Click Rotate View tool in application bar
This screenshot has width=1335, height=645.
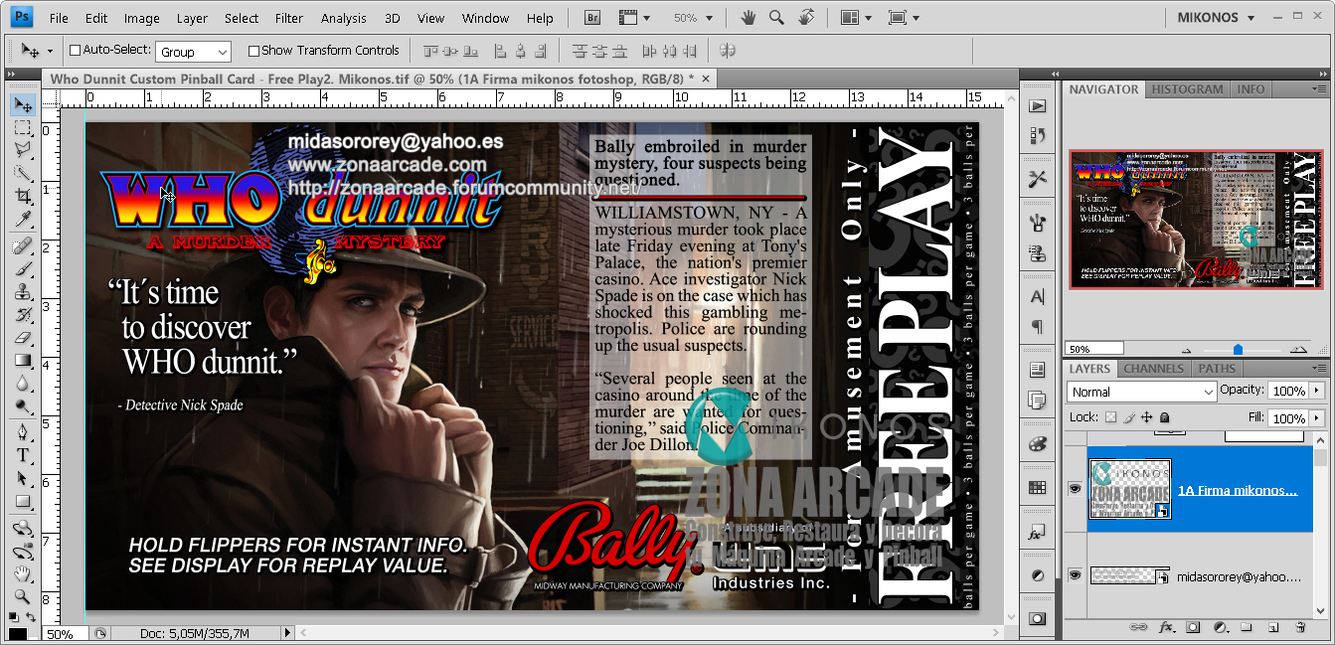[806, 18]
